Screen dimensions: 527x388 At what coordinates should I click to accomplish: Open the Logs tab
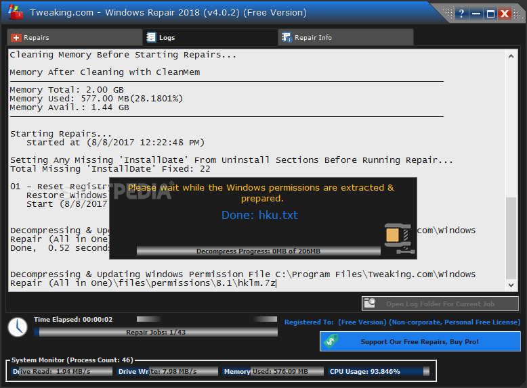pos(210,37)
